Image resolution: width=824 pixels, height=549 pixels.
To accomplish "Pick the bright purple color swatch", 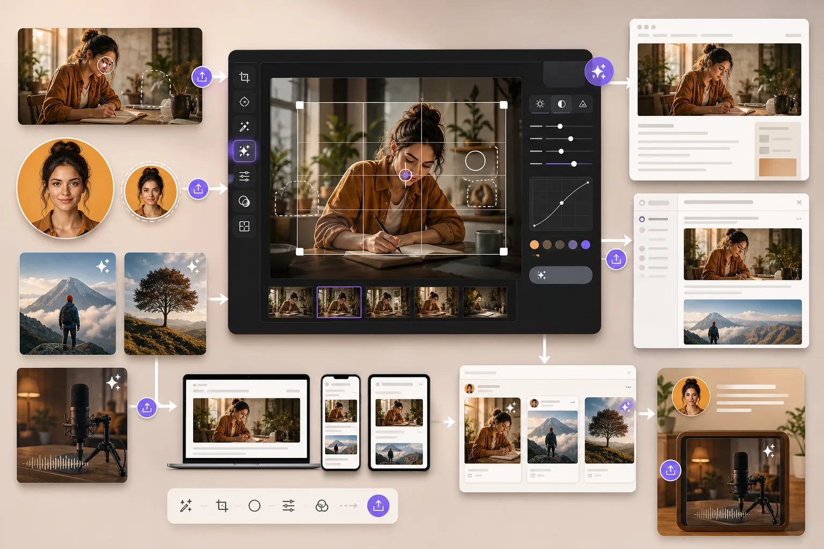I will click(586, 244).
